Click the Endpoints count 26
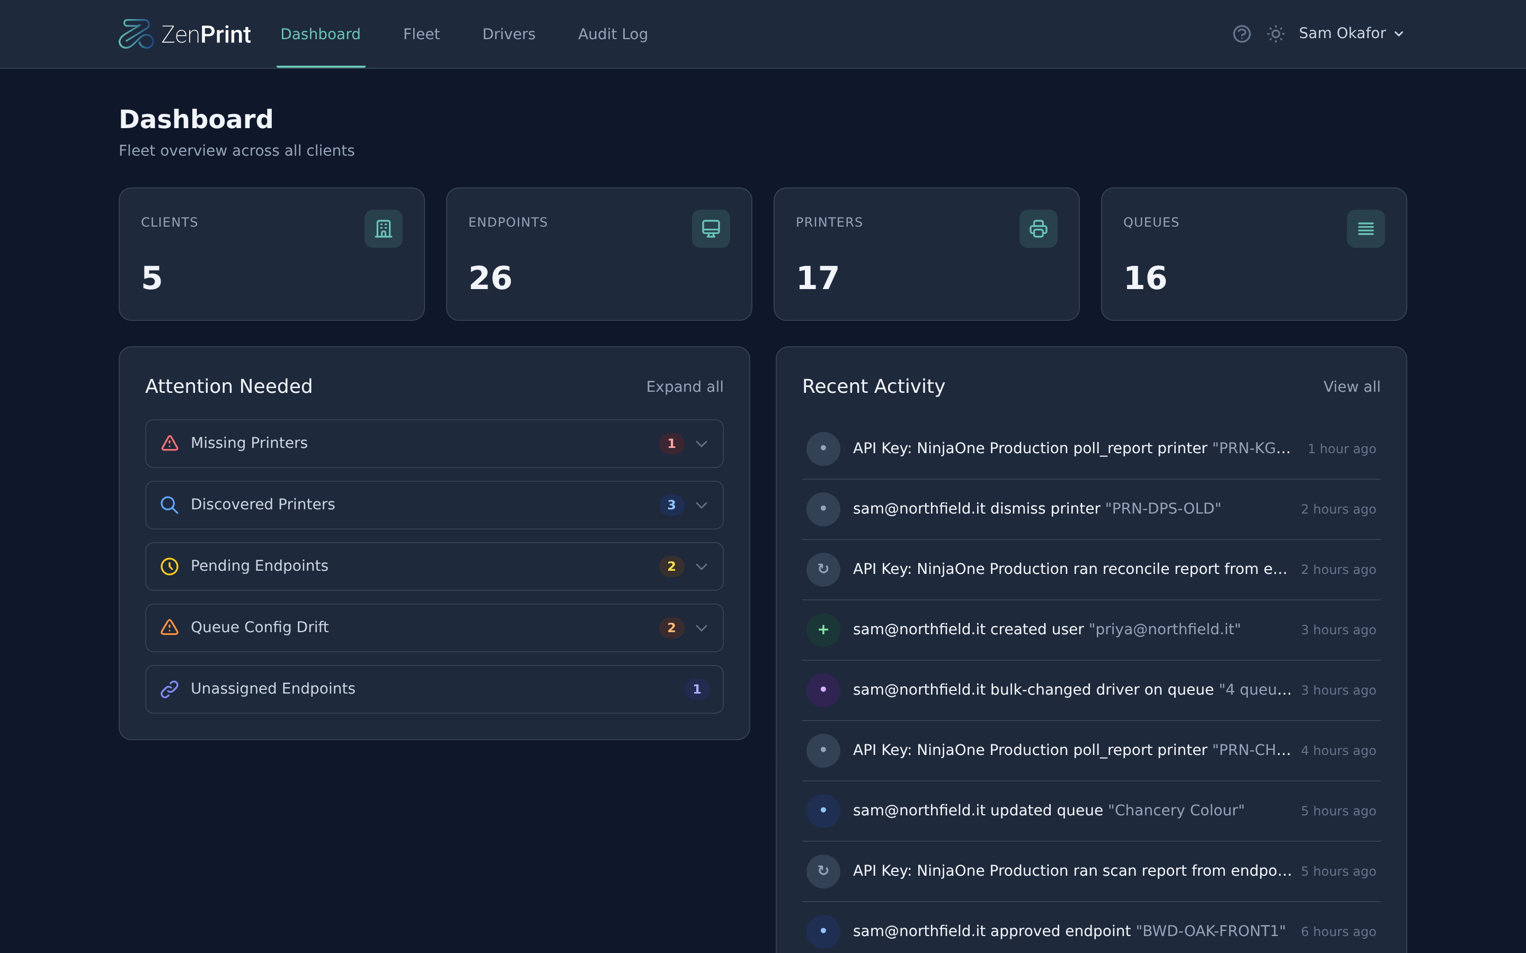 tap(490, 278)
